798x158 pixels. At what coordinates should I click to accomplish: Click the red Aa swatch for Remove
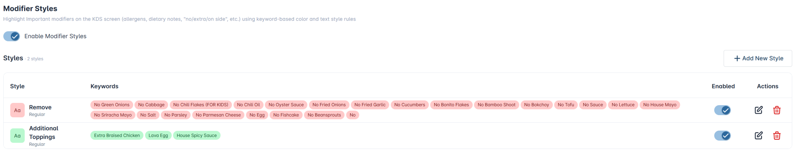[17, 110]
